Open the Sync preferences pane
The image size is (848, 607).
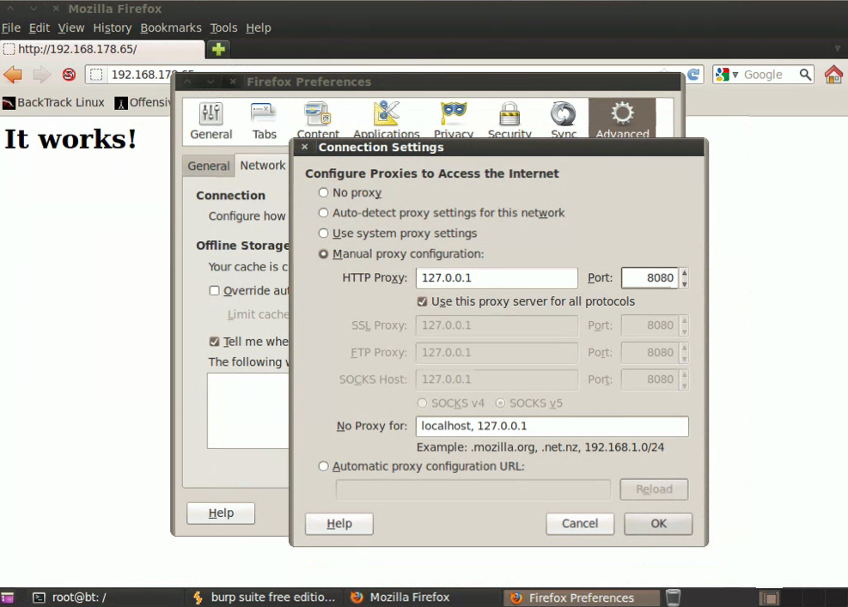tap(564, 120)
